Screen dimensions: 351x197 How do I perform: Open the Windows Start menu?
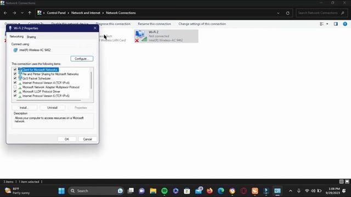tap(61, 191)
